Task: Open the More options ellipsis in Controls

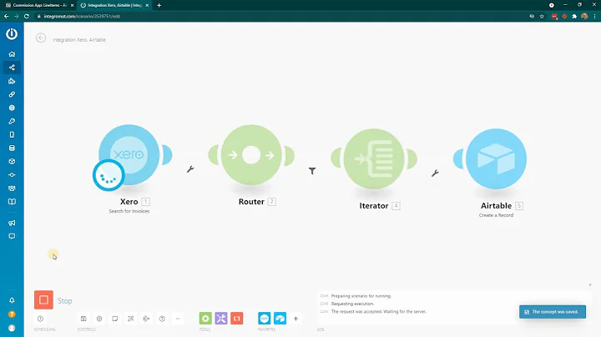Action: point(178,319)
